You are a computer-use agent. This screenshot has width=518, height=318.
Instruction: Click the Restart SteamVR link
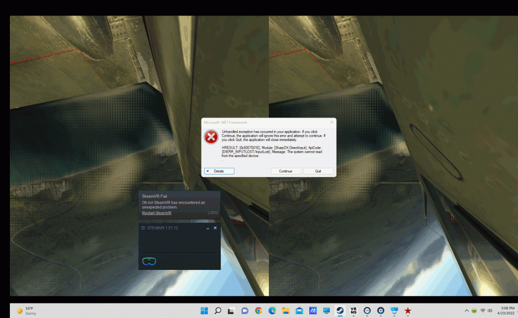click(x=156, y=213)
